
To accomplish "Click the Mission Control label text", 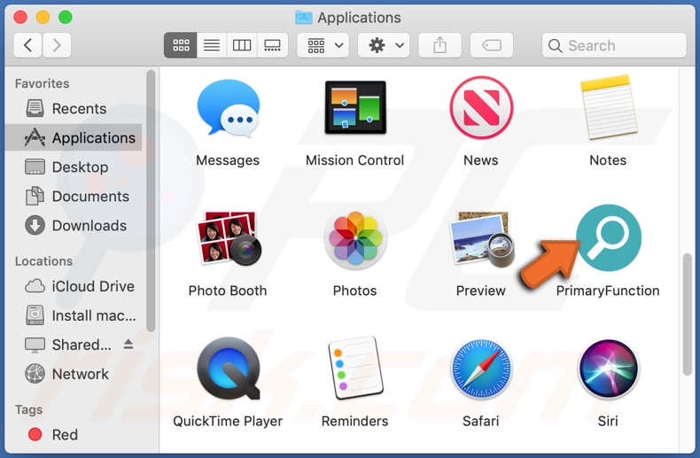I will (x=355, y=160).
